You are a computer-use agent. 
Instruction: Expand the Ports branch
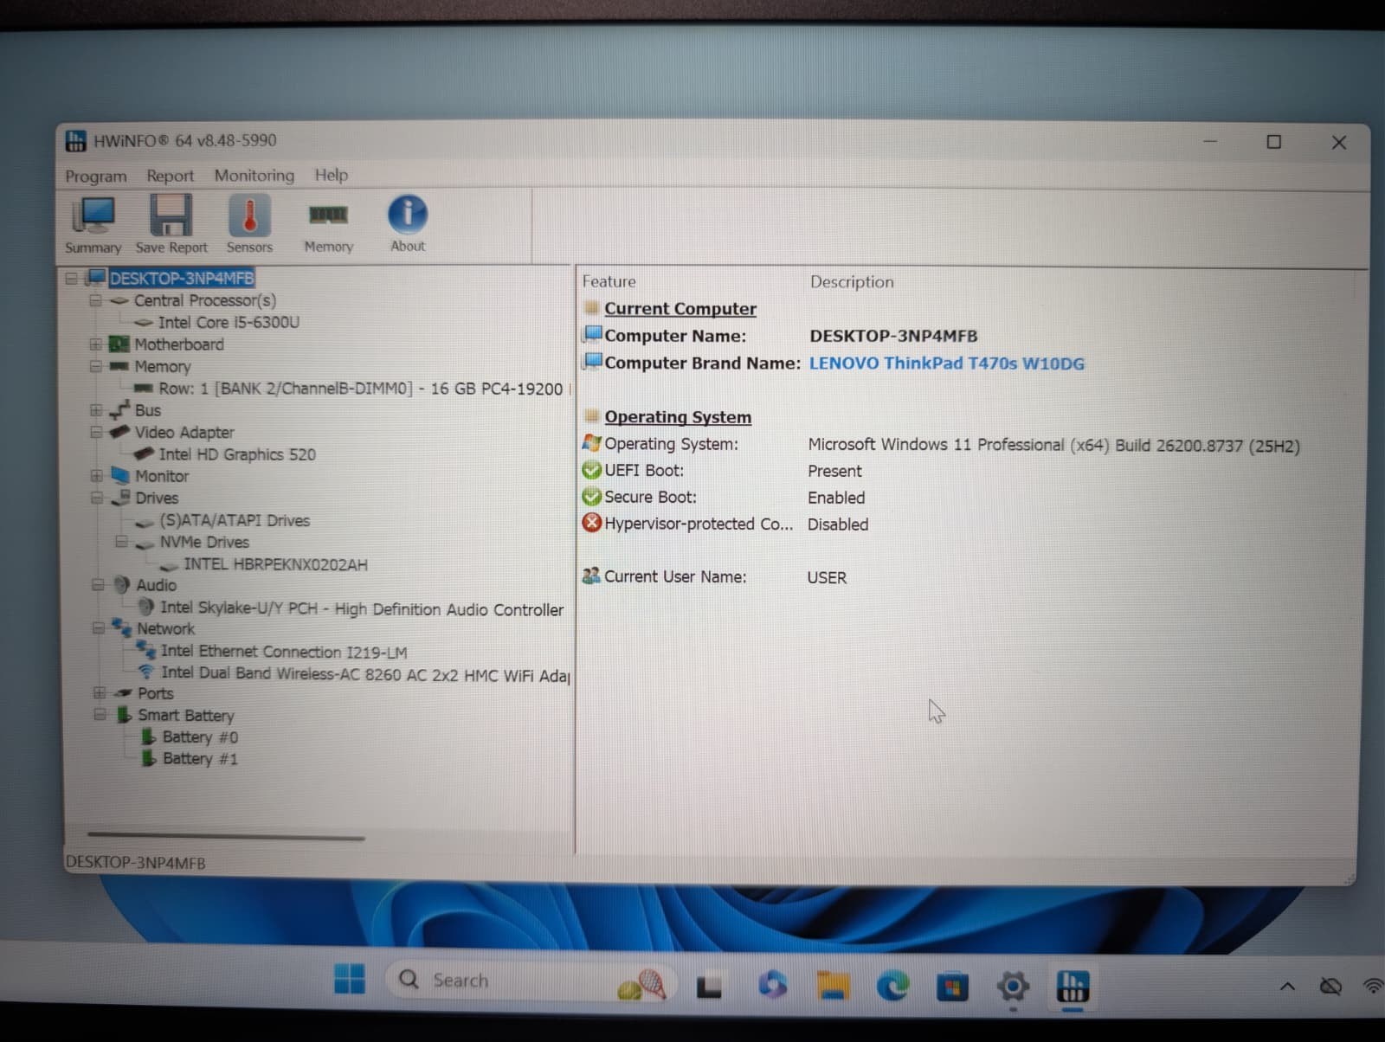tap(100, 693)
